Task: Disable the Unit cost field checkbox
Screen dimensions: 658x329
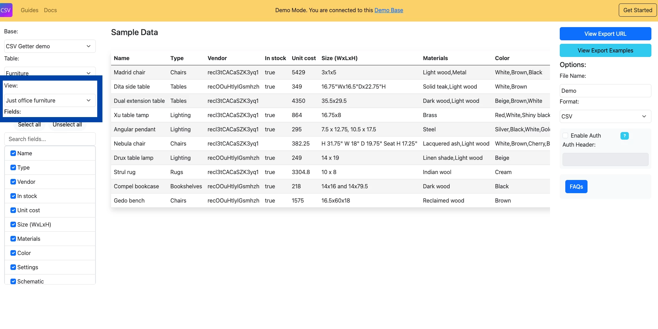Action: coord(13,210)
